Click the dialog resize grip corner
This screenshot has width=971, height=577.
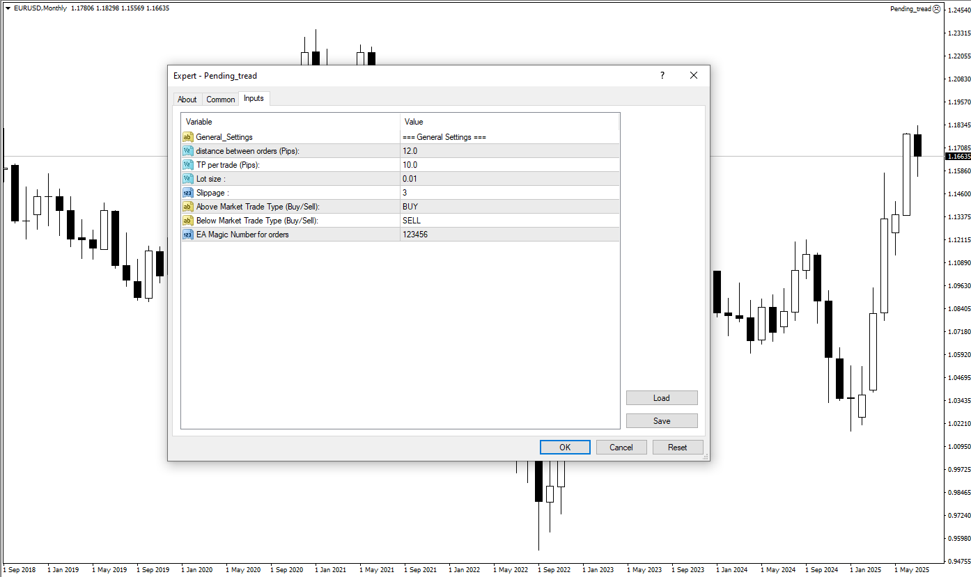point(706,457)
